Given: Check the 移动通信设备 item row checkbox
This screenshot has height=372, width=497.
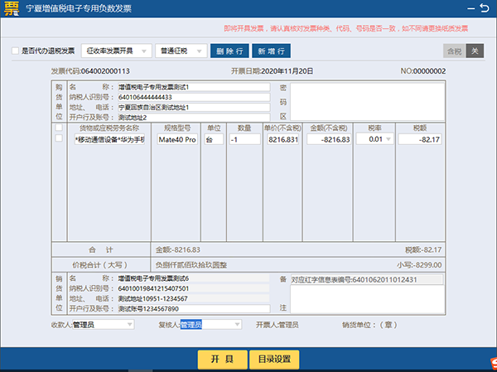Looking at the screenshot, I should (59, 138).
